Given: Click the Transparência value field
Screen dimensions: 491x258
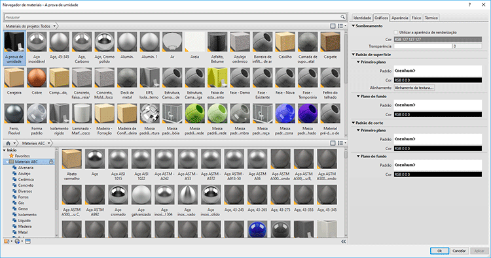Looking at the screenshot, I should tap(467, 46).
